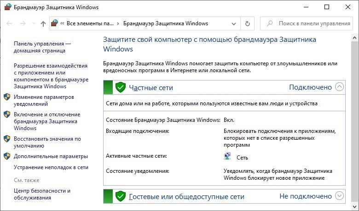Image resolution: width=359 pixels, height=211 pixels.
Task: Click the 'Подключено' status text
Action: click(310, 87)
